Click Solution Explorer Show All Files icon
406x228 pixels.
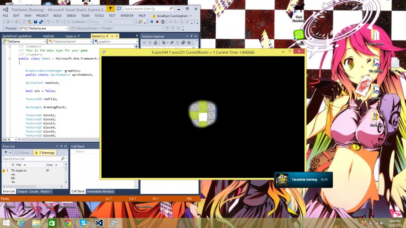tap(189, 42)
